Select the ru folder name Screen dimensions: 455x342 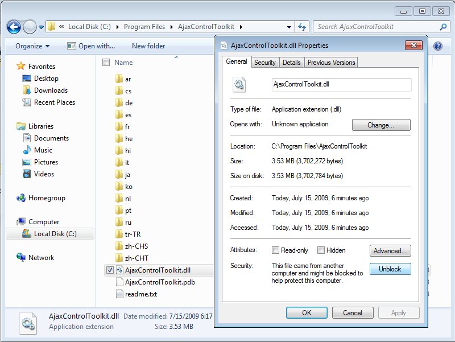point(129,222)
